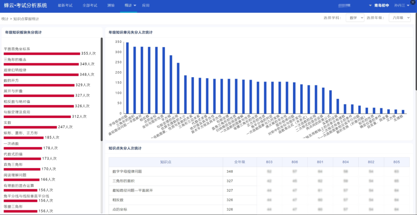The width and height of the screenshot is (417, 215).
Task: Click the red bar under 一次函数
Action: [x=23, y=148]
